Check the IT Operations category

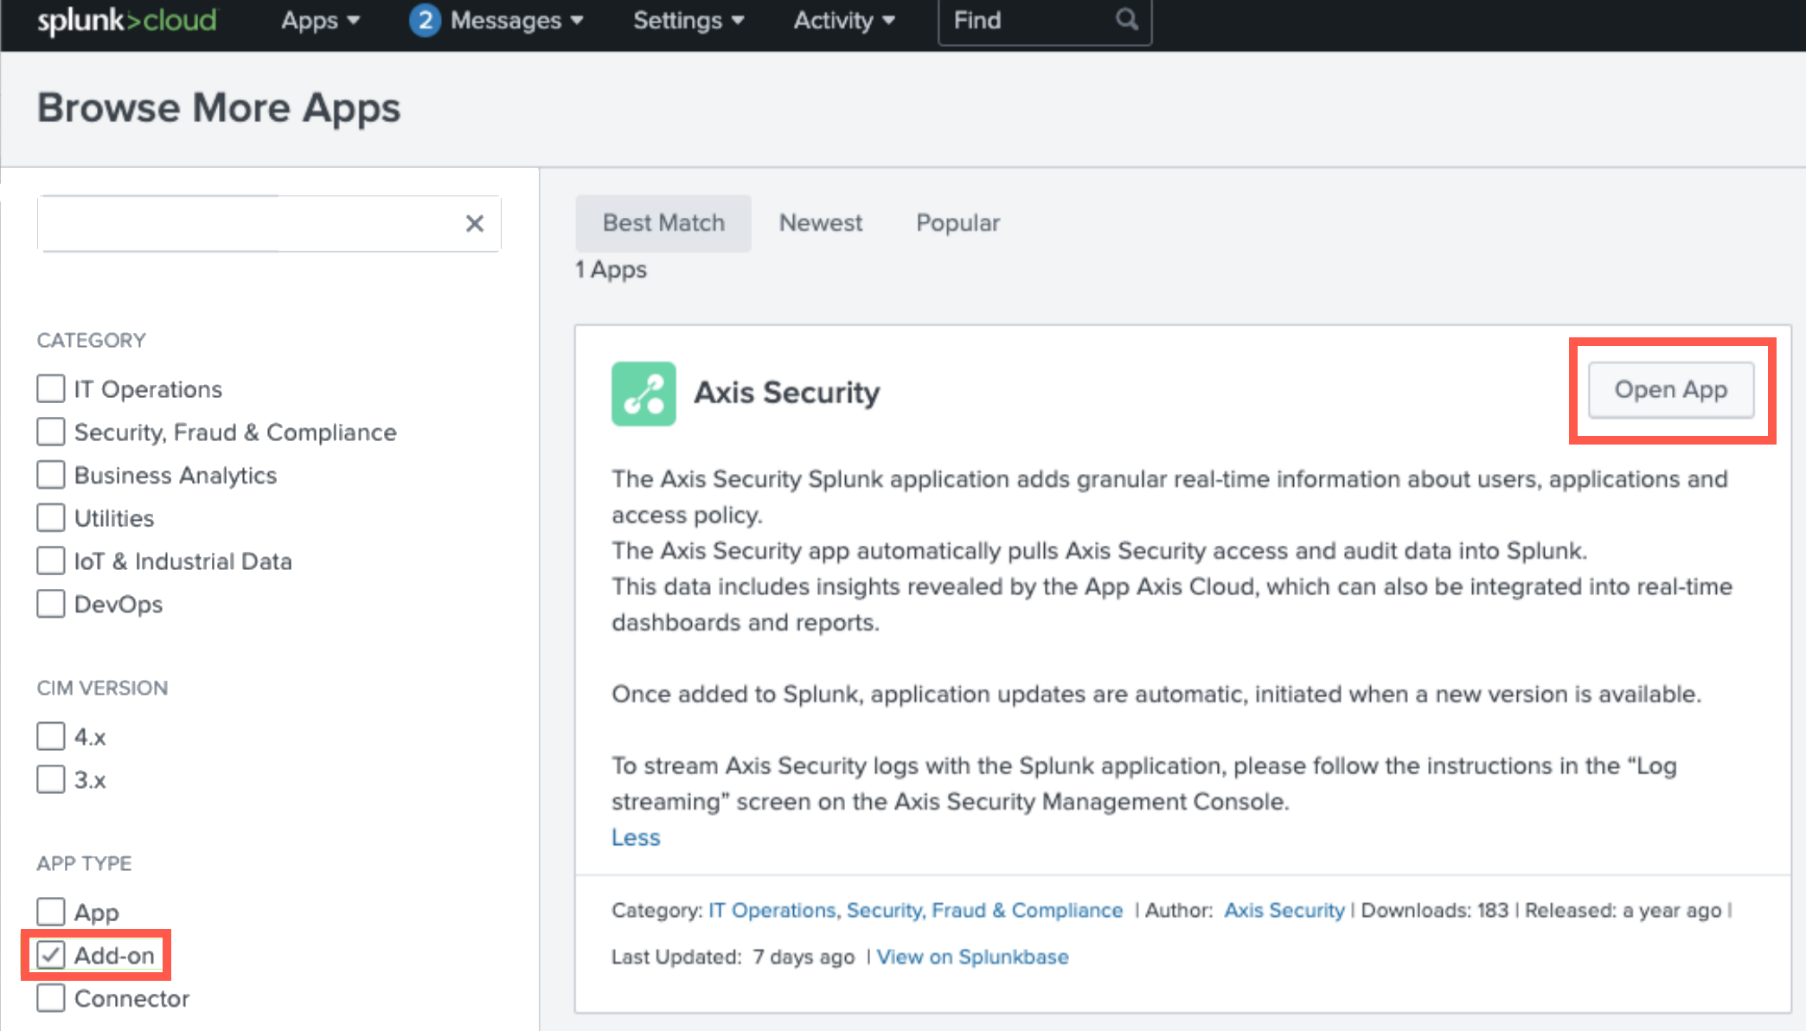click(51, 388)
